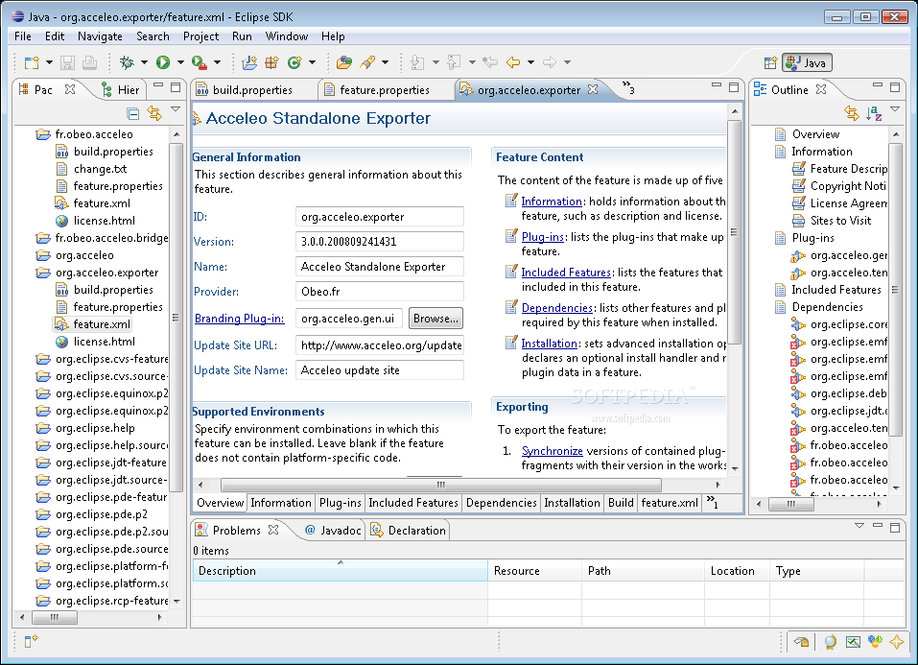This screenshot has height=665, width=918.
Task: Toggle alphabetical sort in Outline view
Action: point(874,113)
